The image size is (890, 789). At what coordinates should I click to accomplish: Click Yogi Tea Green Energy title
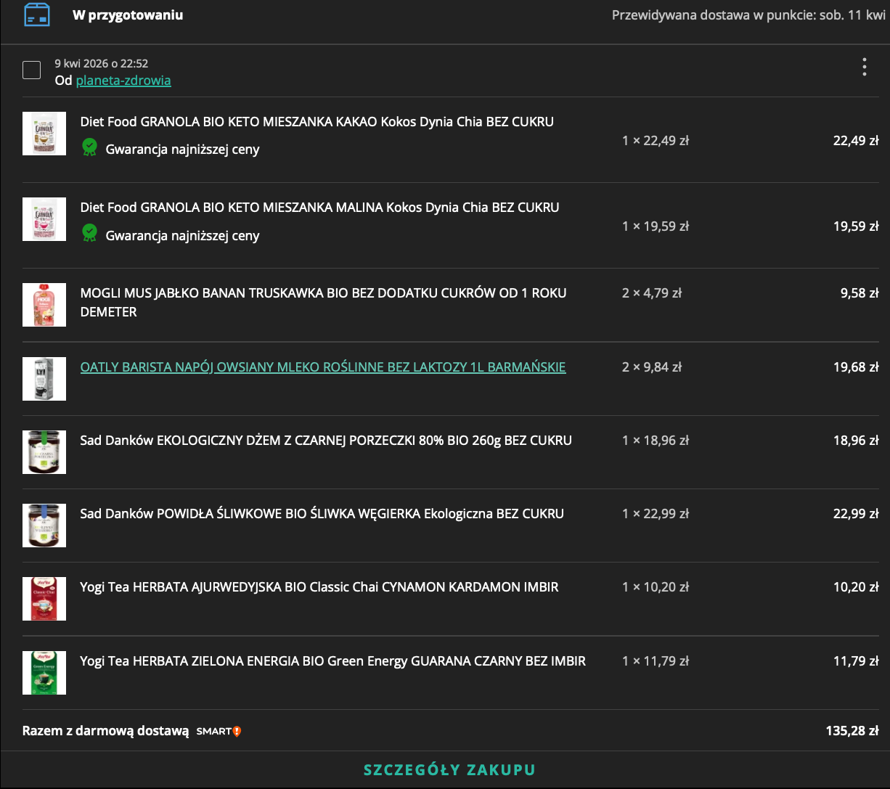coord(333,661)
